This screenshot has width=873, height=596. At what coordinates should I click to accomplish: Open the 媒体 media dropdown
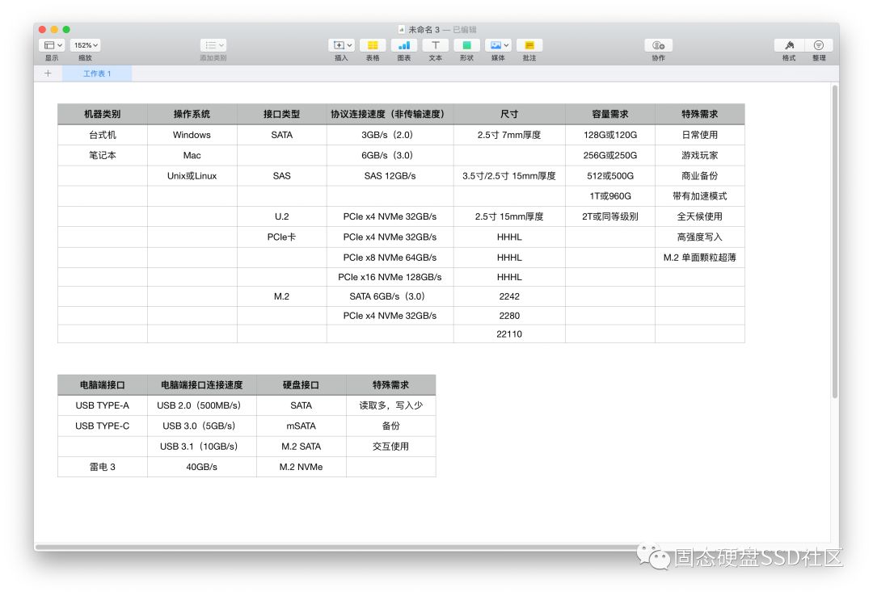click(x=498, y=45)
